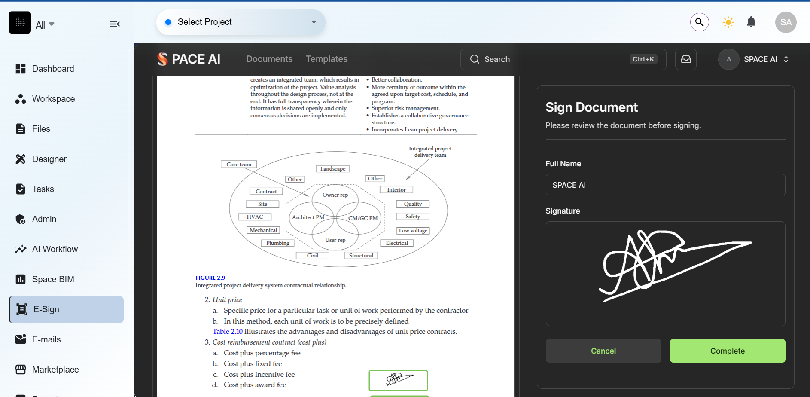Expand the Select Project dropdown
The image size is (810, 397).
tap(314, 22)
